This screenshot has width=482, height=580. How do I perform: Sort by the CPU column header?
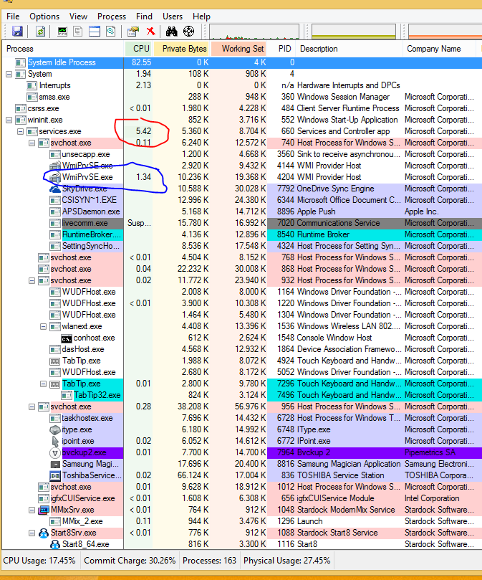(138, 49)
